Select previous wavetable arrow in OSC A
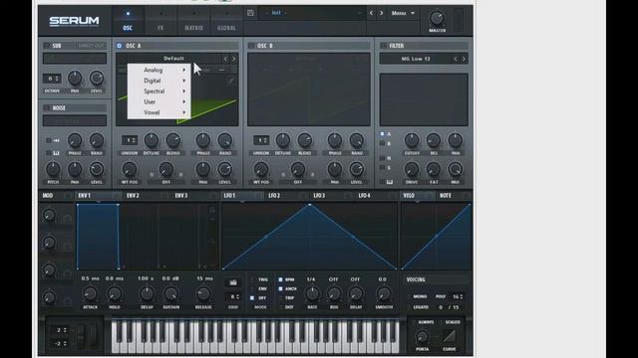The height and width of the screenshot is (358, 638). pos(225,59)
